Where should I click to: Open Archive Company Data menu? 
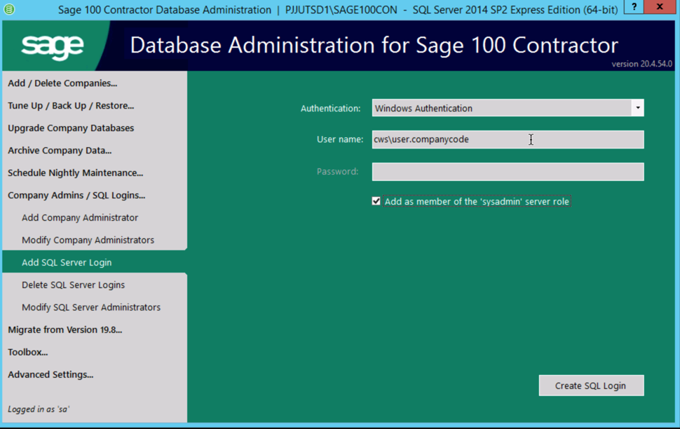60,151
